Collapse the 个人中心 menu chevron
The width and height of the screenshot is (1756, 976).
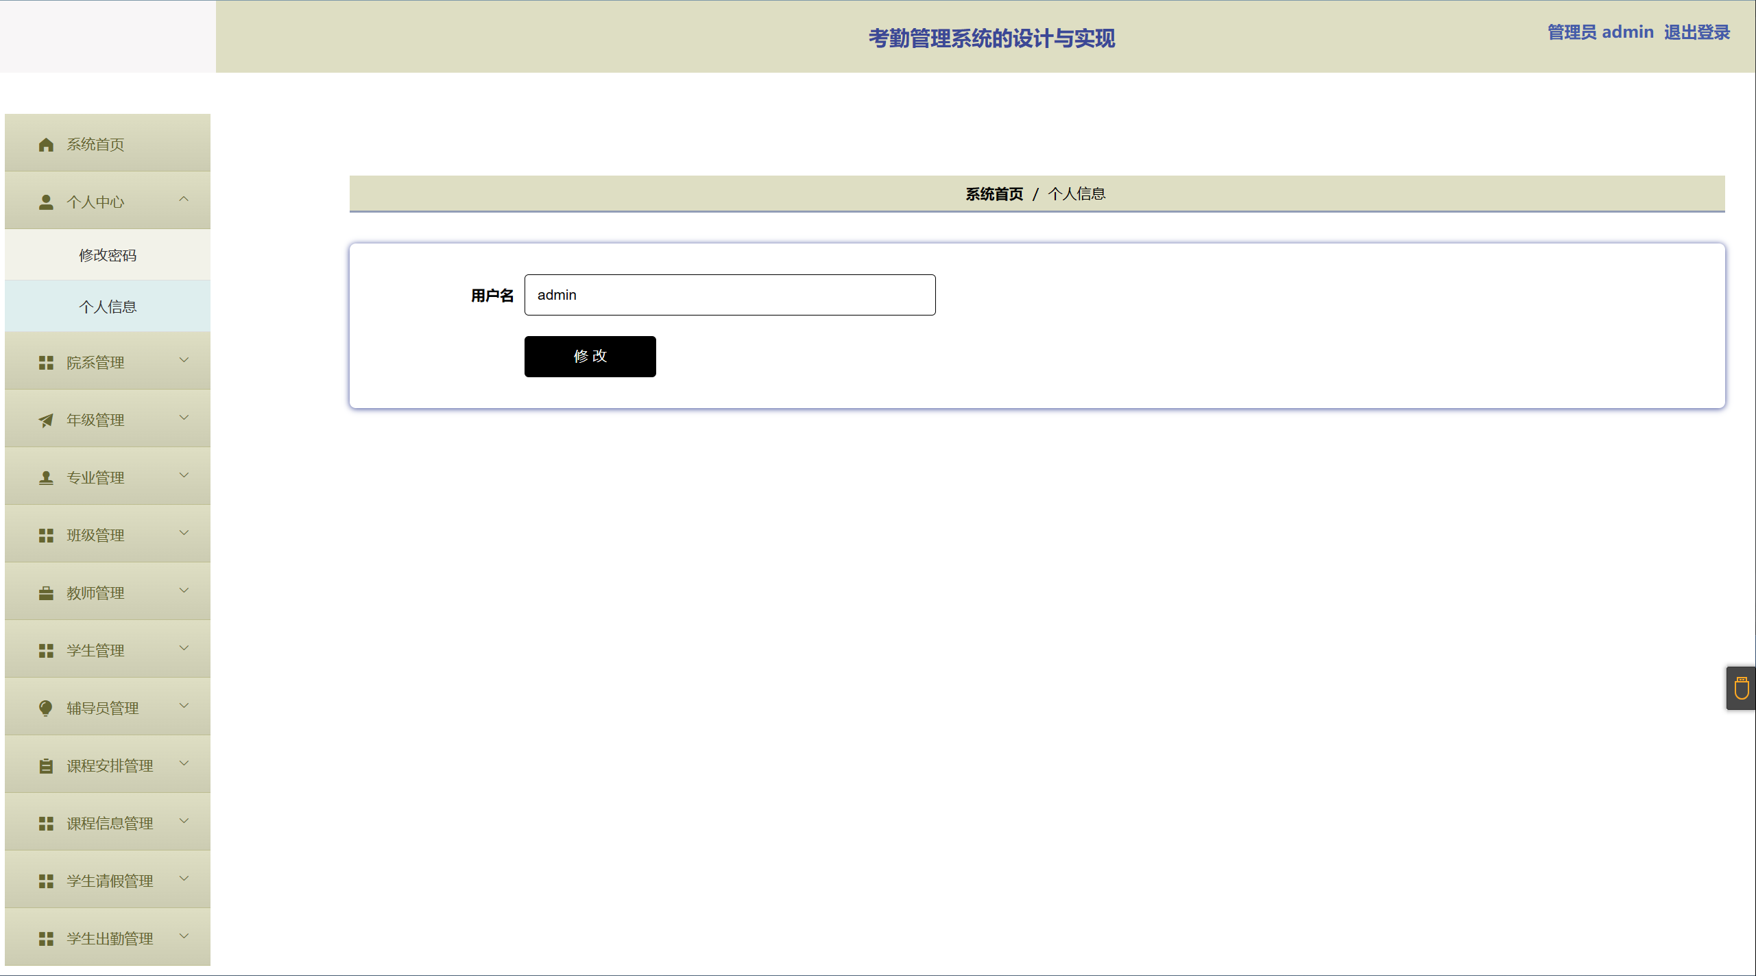[x=184, y=200]
